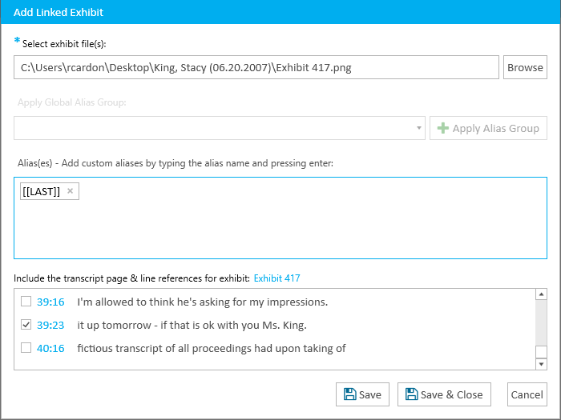561x420 pixels.
Task: Click the scroll up arrow in references list
Action: [x=541, y=294]
